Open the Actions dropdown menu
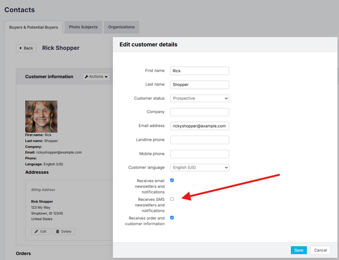Viewport: 339px width, 260px height. coord(96,76)
